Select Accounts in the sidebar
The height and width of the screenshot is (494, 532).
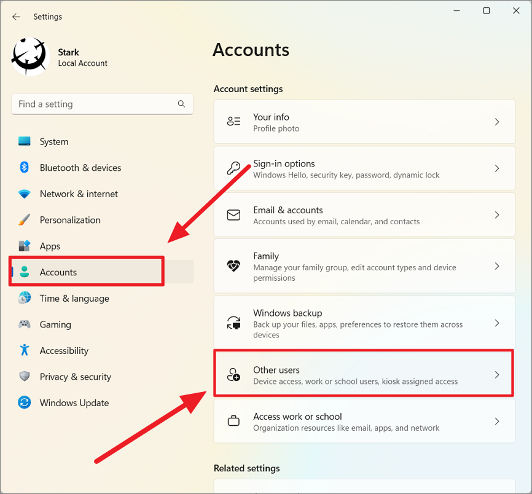pyautogui.click(x=102, y=272)
